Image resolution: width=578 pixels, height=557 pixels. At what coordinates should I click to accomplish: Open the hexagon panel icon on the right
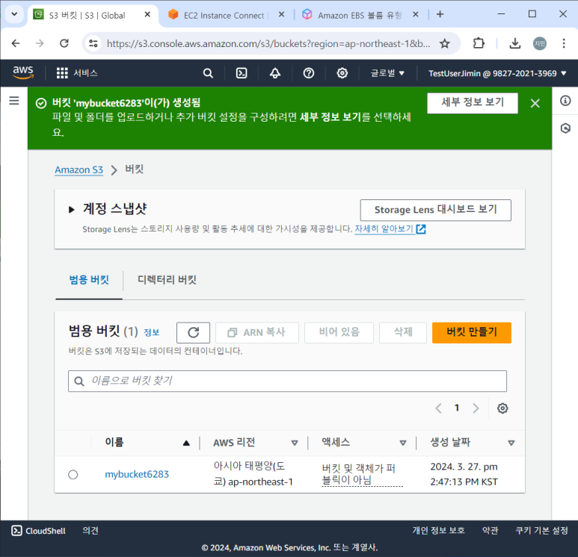click(565, 128)
